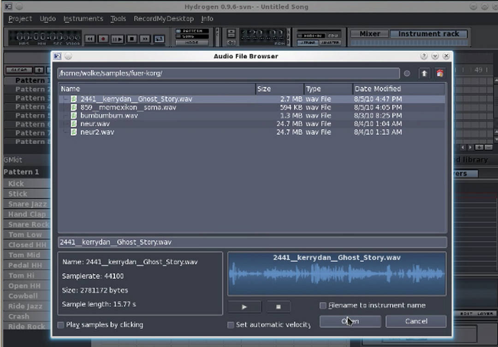Click the selected filename input field
This screenshot has width=498, height=347.
pos(253,242)
